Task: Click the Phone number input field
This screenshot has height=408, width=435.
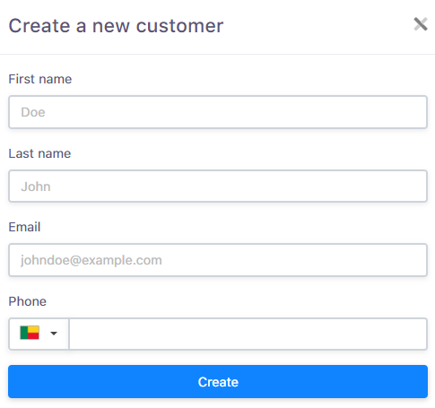Action: pyautogui.click(x=248, y=334)
